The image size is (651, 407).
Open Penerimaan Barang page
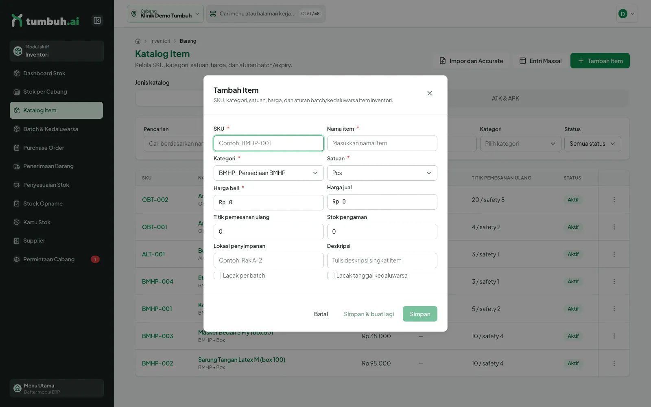point(56,166)
